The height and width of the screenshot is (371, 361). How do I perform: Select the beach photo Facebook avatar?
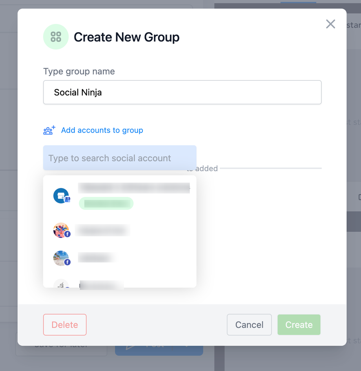(60, 258)
